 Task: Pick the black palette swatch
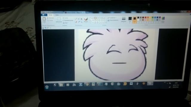(x=138, y=18)
